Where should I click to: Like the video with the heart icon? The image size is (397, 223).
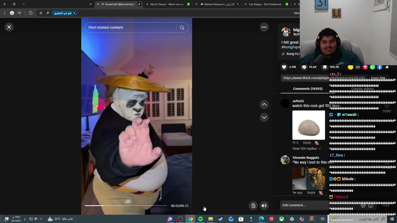284,67
